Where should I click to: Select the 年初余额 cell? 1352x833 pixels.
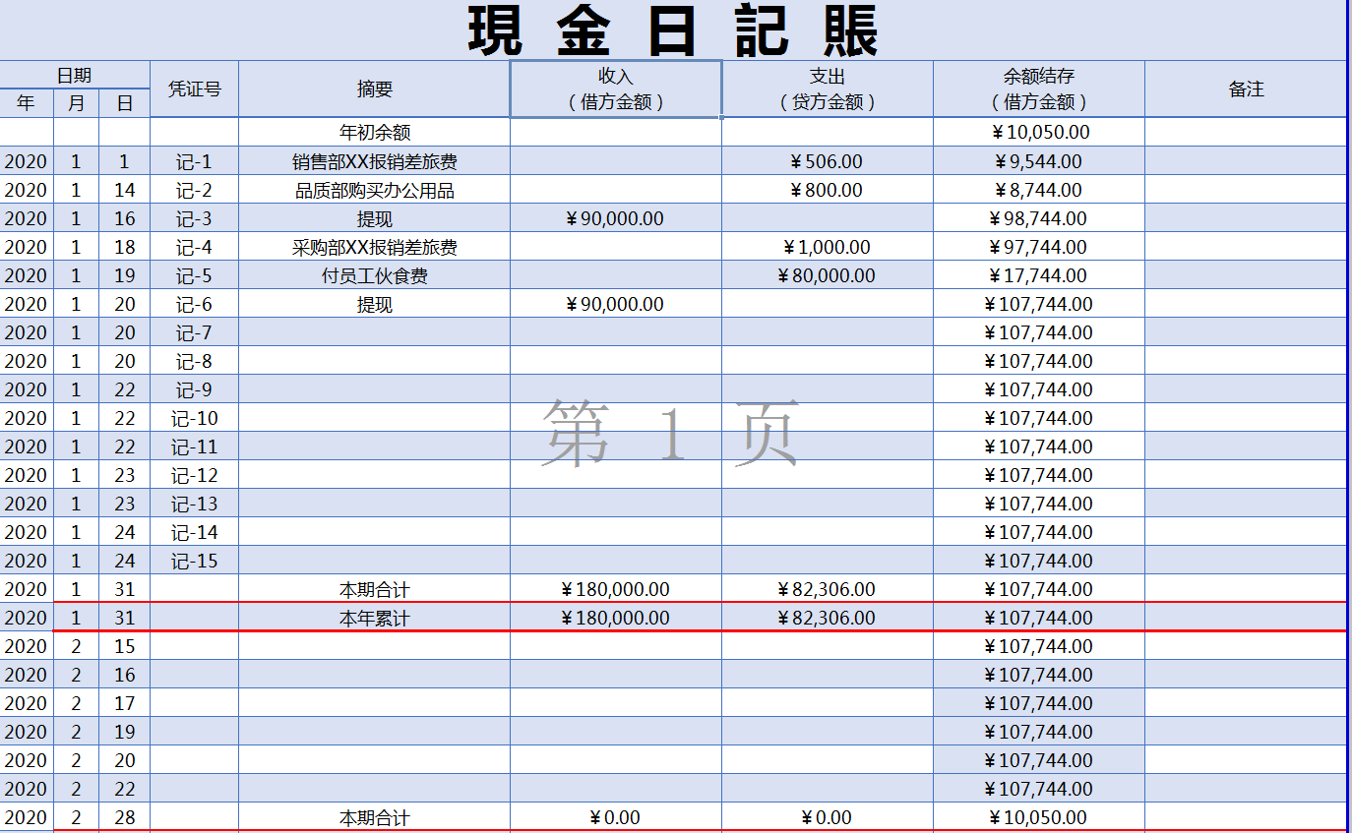[375, 132]
